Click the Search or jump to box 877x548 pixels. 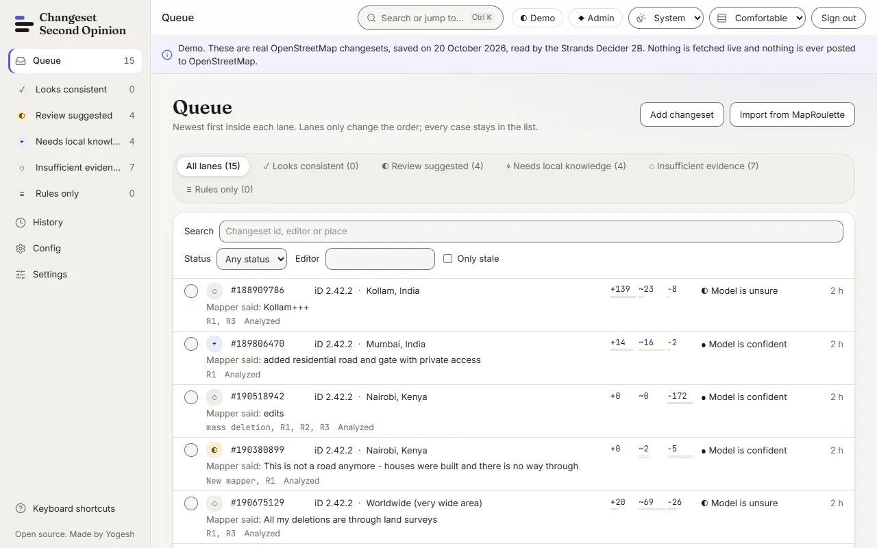[x=430, y=18]
